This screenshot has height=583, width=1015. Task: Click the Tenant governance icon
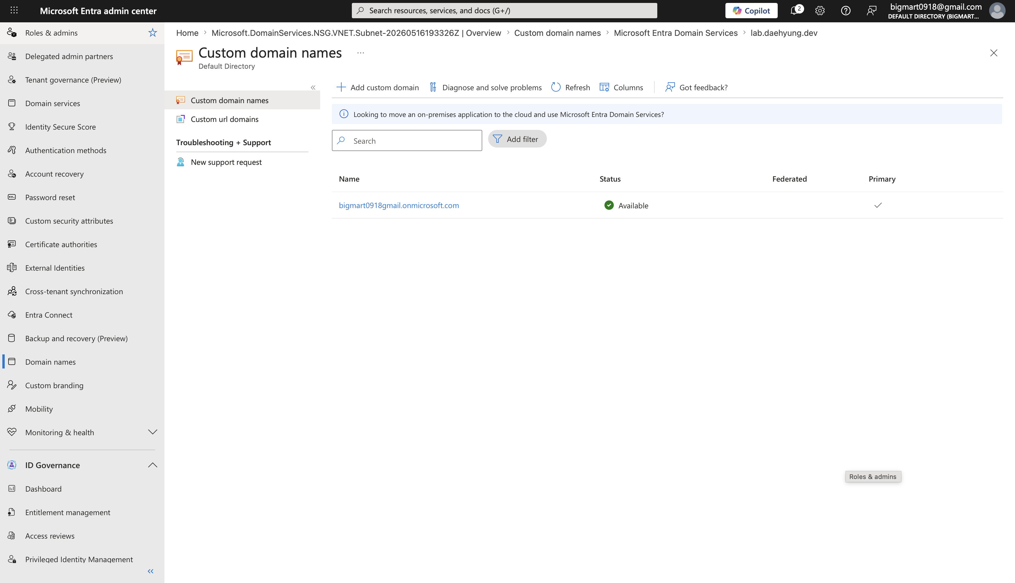[12, 80]
